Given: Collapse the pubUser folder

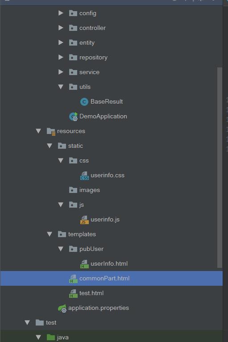Looking at the screenshot, I should click(x=61, y=249).
